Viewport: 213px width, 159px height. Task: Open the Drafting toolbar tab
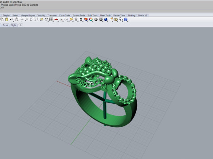coord(132,15)
